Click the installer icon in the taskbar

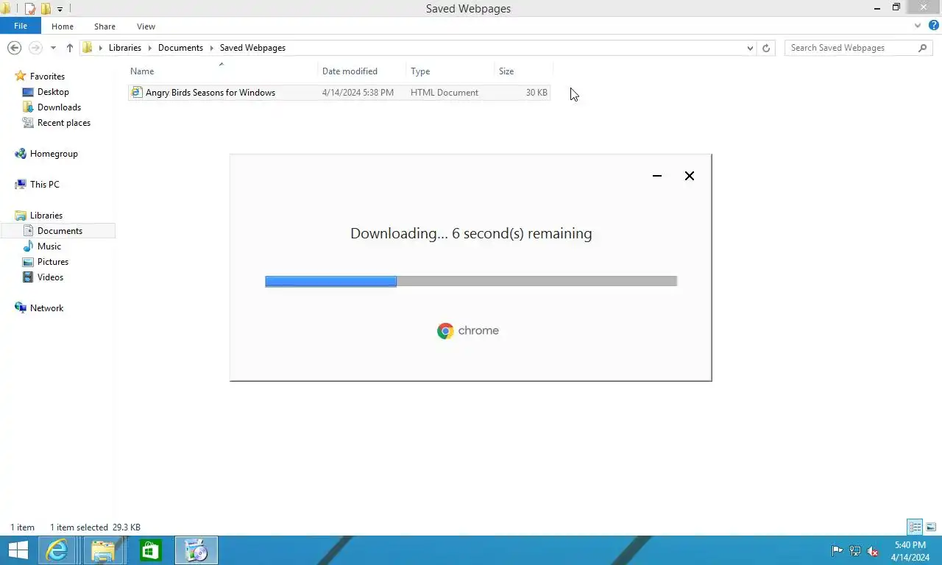click(x=196, y=550)
